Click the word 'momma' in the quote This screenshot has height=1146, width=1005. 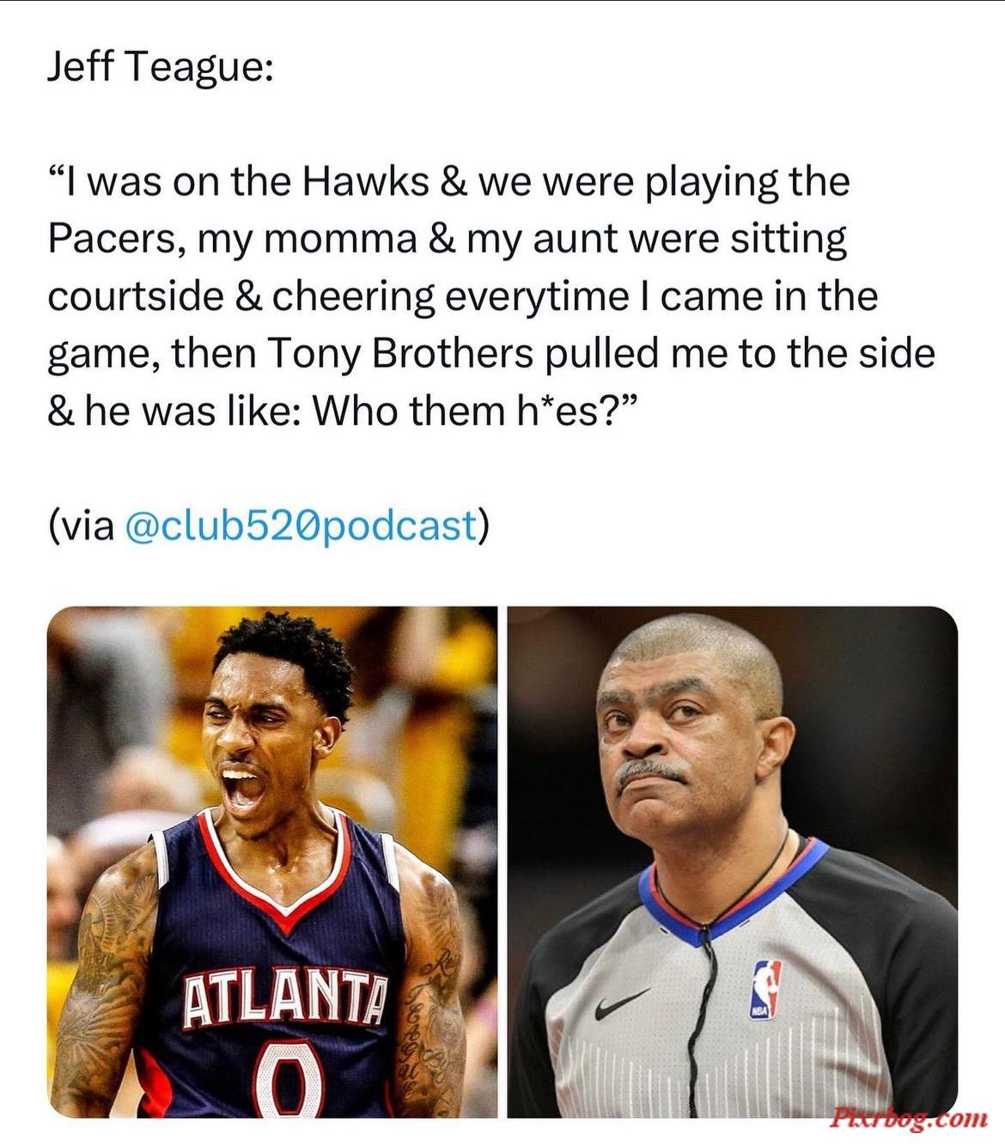point(339,240)
